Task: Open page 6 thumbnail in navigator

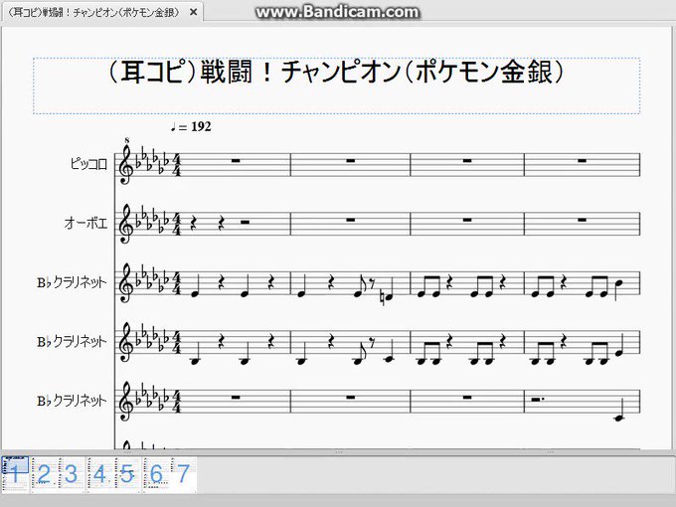Action: point(156,474)
